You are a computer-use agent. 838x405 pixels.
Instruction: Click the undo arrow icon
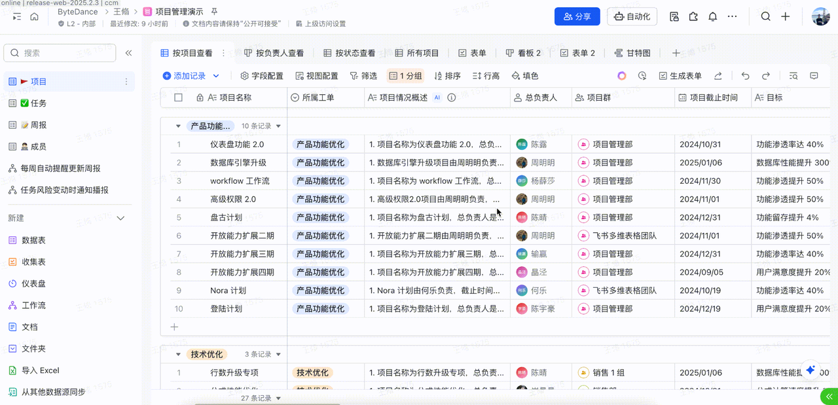pyautogui.click(x=745, y=76)
